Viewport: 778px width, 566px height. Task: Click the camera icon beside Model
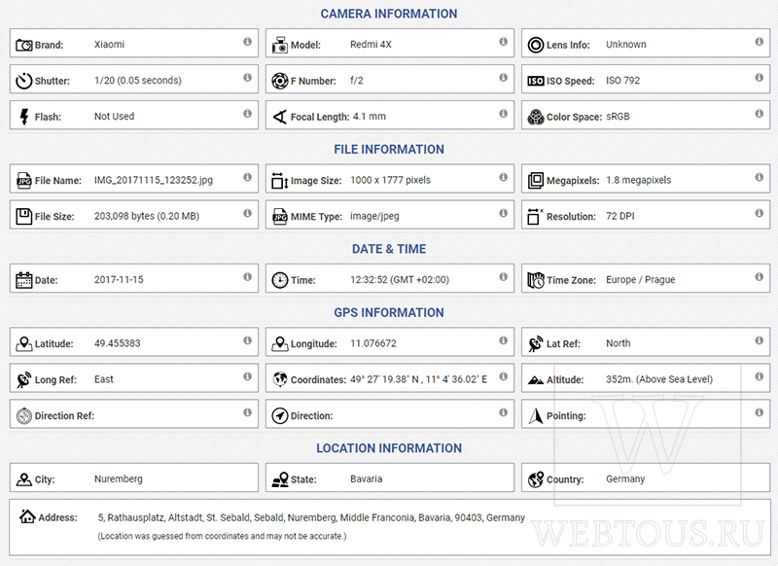click(280, 45)
